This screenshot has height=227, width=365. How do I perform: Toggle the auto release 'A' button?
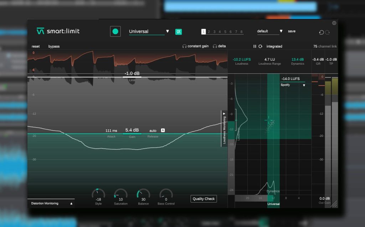[163, 130]
